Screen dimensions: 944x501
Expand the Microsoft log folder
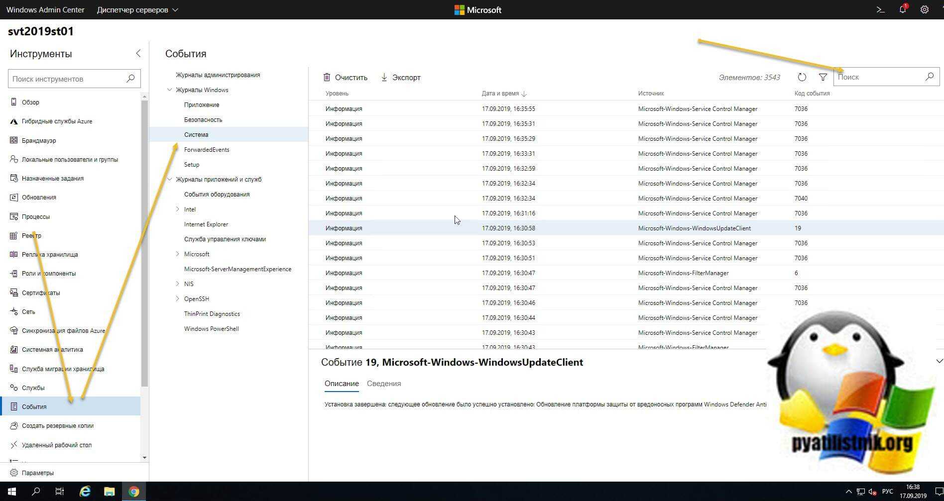[177, 254]
